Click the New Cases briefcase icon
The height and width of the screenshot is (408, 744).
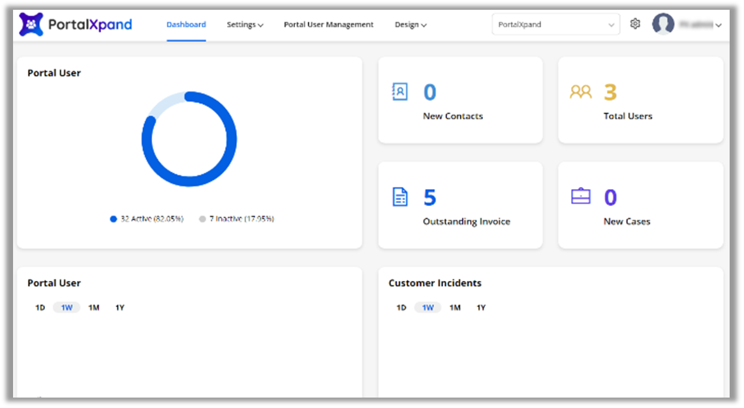pyautogui.click(x=580, y=196)
